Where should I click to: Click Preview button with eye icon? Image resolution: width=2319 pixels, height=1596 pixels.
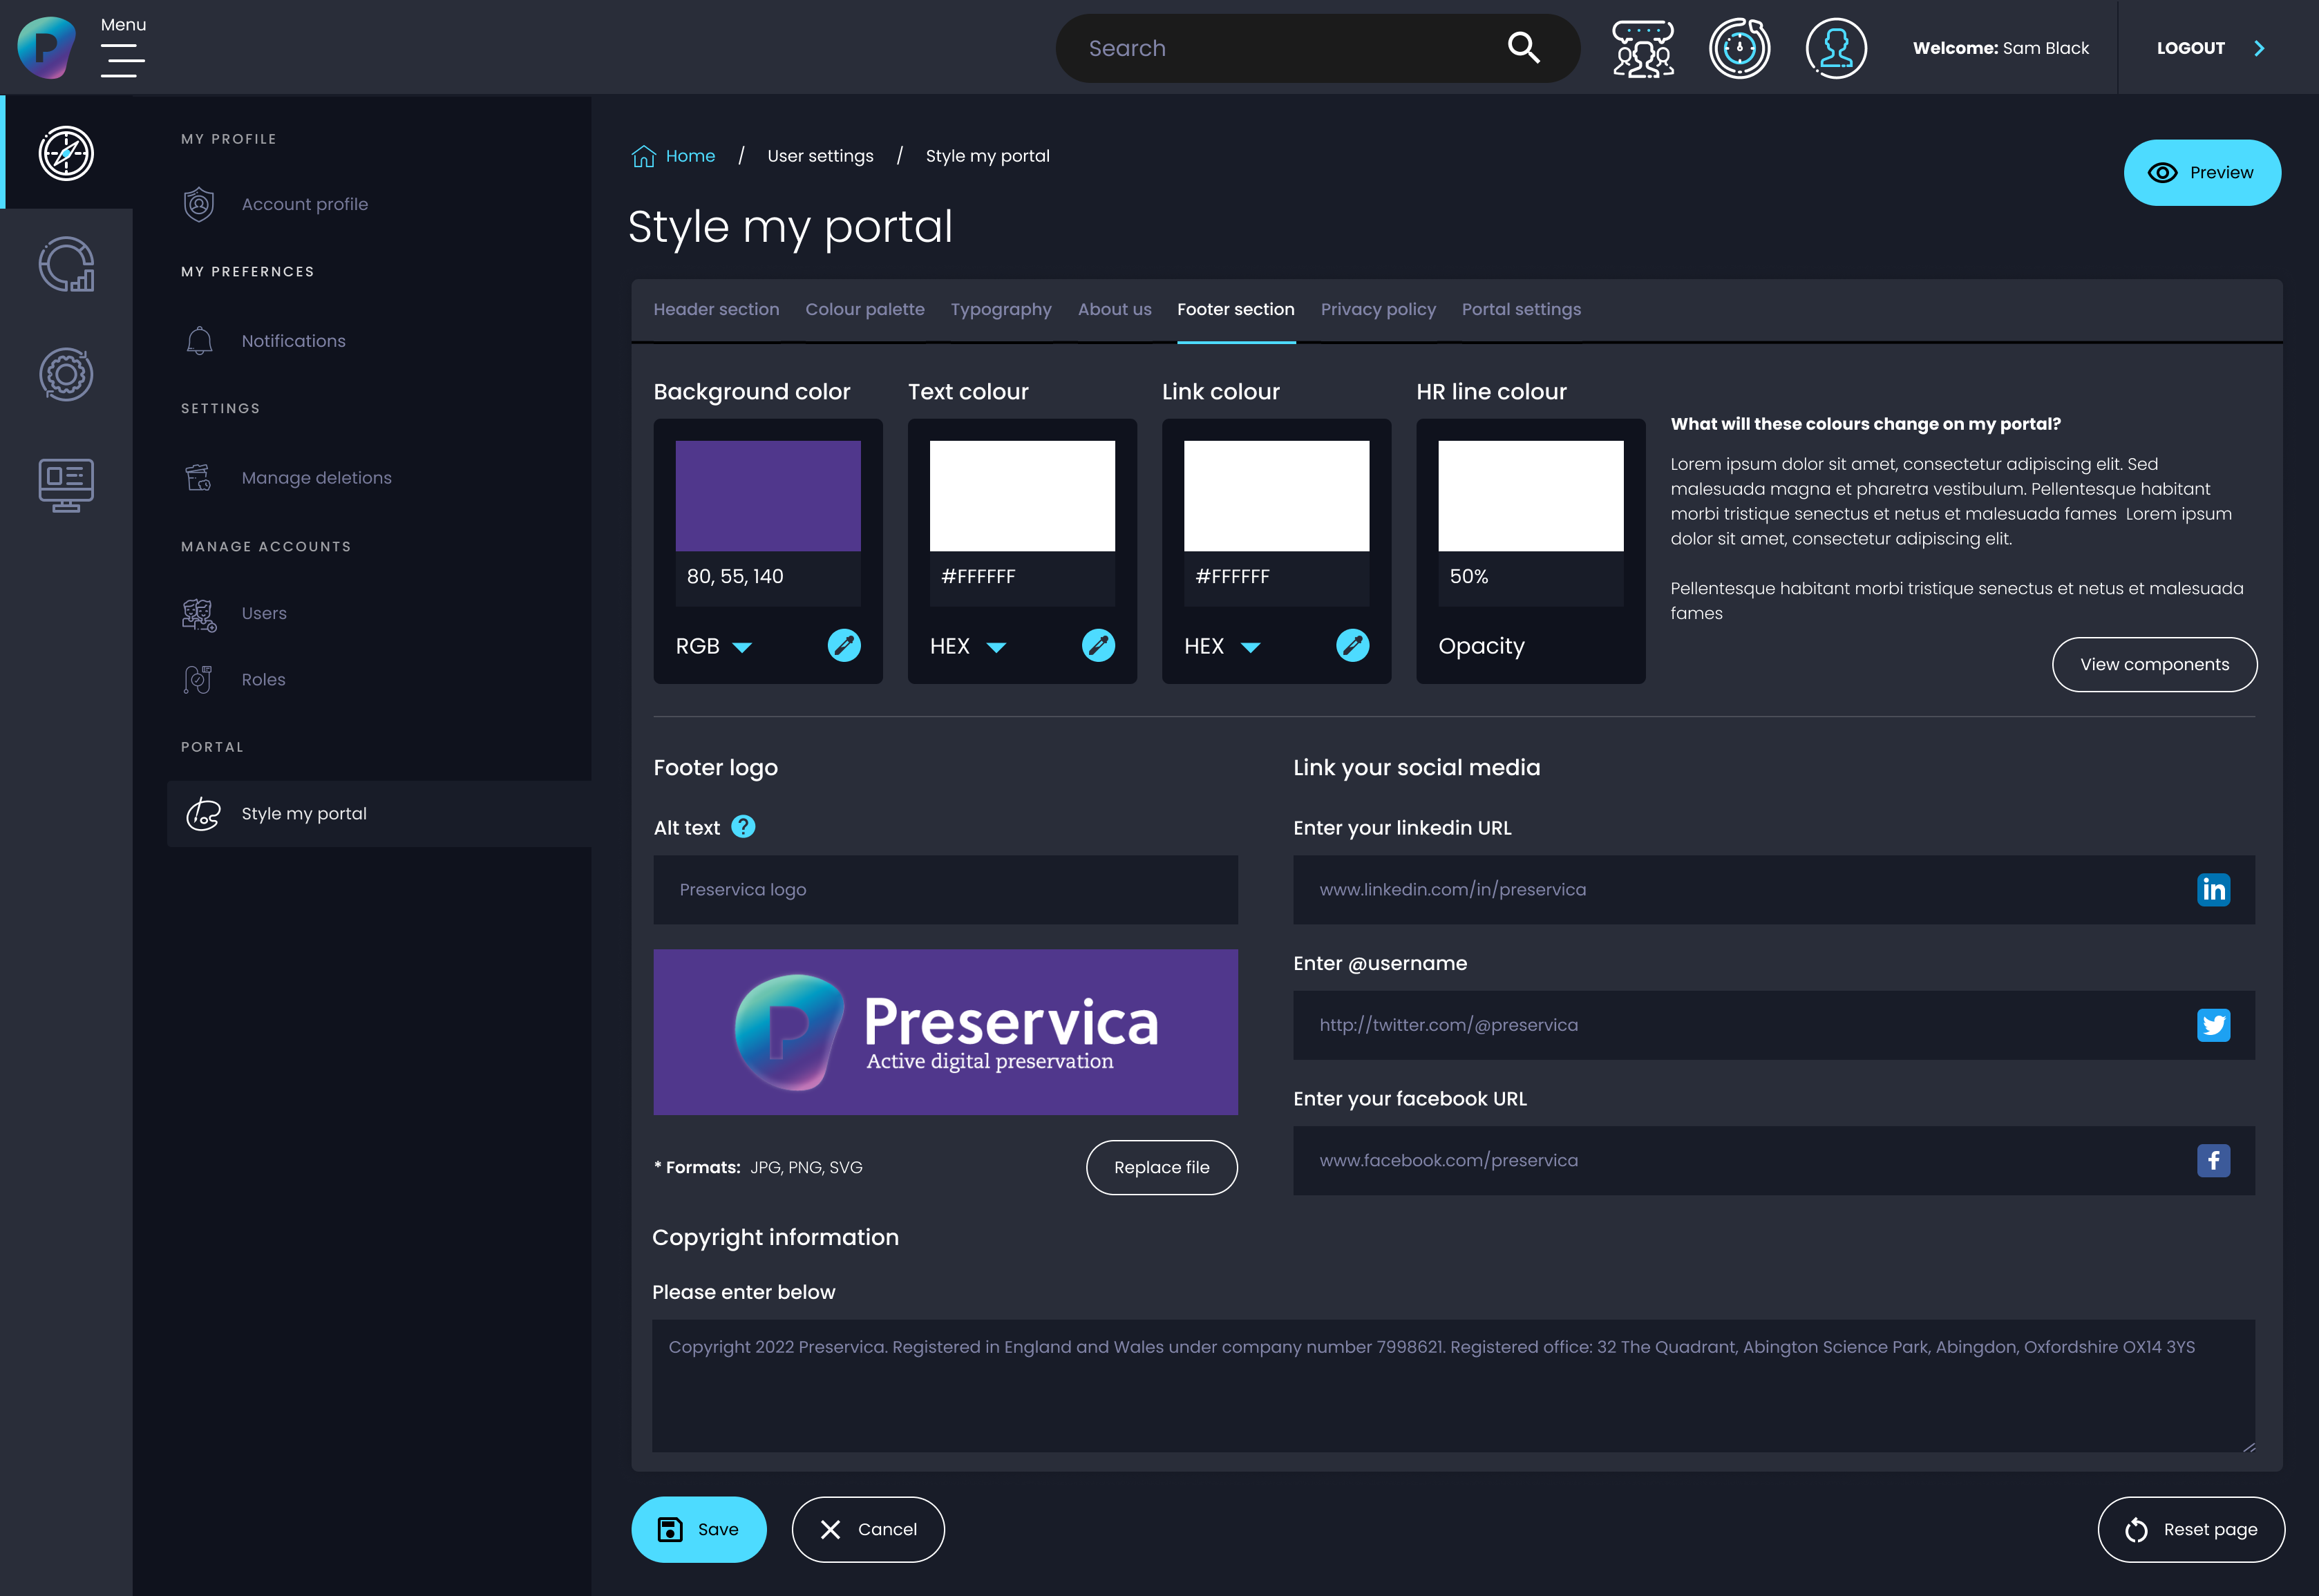coord(2201,173)
